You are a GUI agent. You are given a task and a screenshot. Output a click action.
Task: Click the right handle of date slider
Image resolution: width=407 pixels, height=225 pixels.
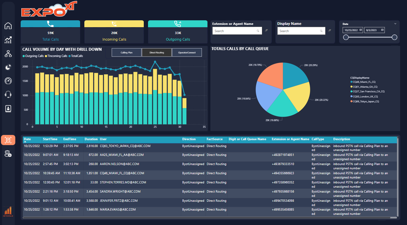point(395,37)
